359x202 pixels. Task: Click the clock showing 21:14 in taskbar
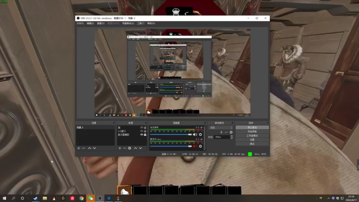[351, 198]
